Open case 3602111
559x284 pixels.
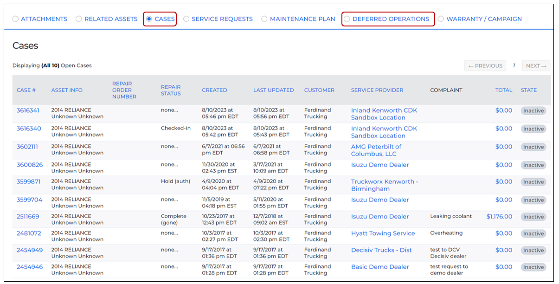[x=27, y=147]
